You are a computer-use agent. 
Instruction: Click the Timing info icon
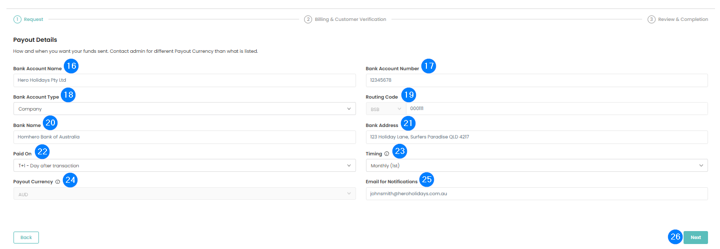click(386, 154)
